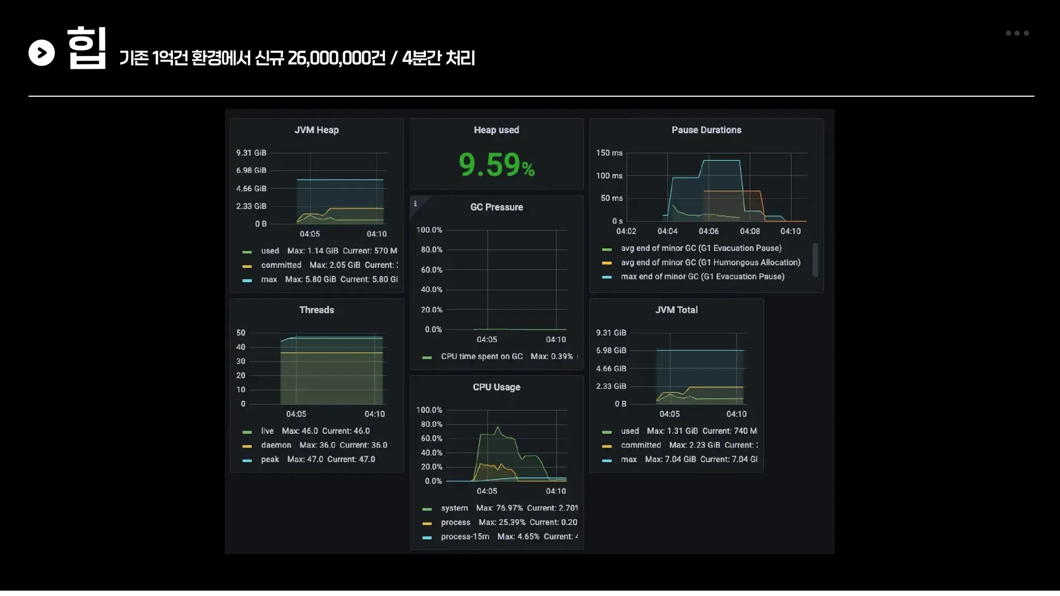Click the GC Pressure info icon
1060x596 pixels.
pos(415,204)
